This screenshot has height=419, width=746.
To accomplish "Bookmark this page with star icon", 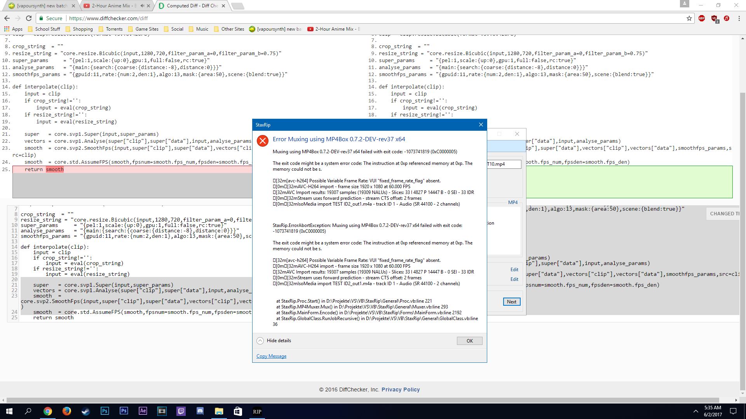I will tap(689, 18).
